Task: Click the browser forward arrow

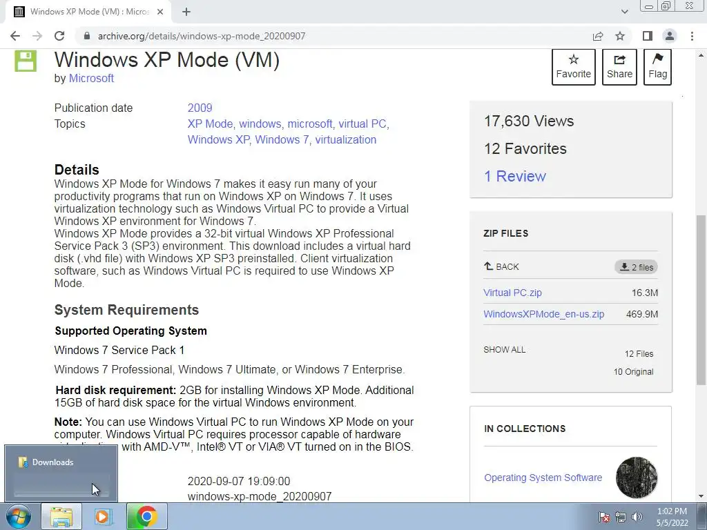Action: click(x=37, y=36)
